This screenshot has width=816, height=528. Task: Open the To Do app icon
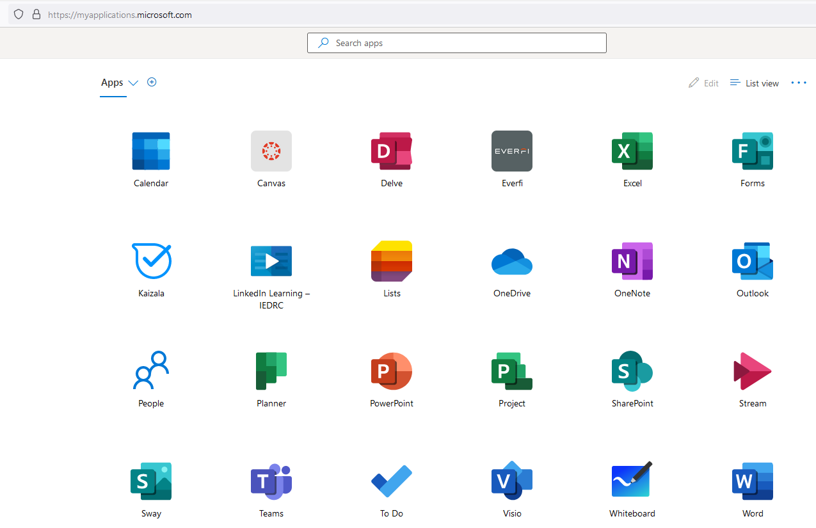point(392,481)
